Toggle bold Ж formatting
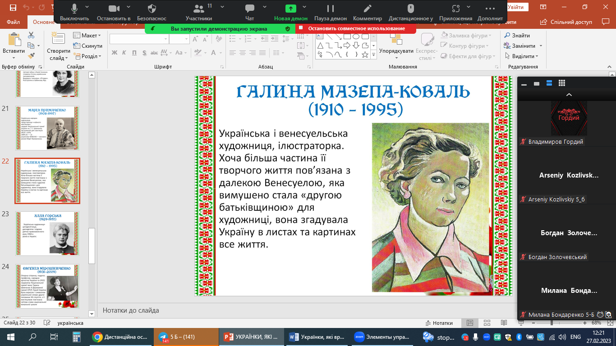This screenshot has width=616, height=346. [114, 53]
